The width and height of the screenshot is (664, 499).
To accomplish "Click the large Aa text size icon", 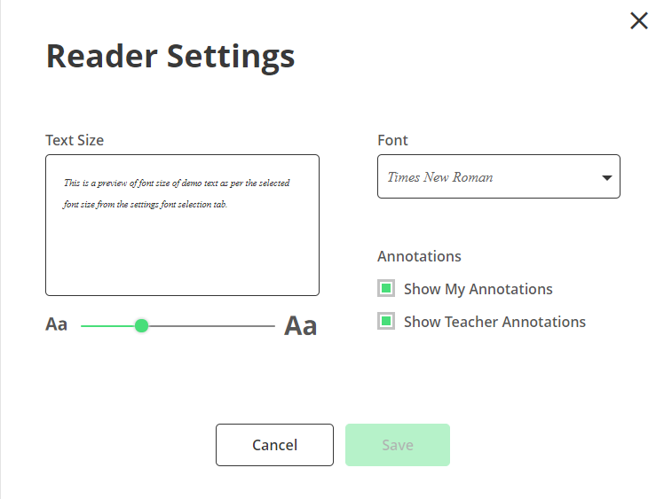I will pos(300,325).
